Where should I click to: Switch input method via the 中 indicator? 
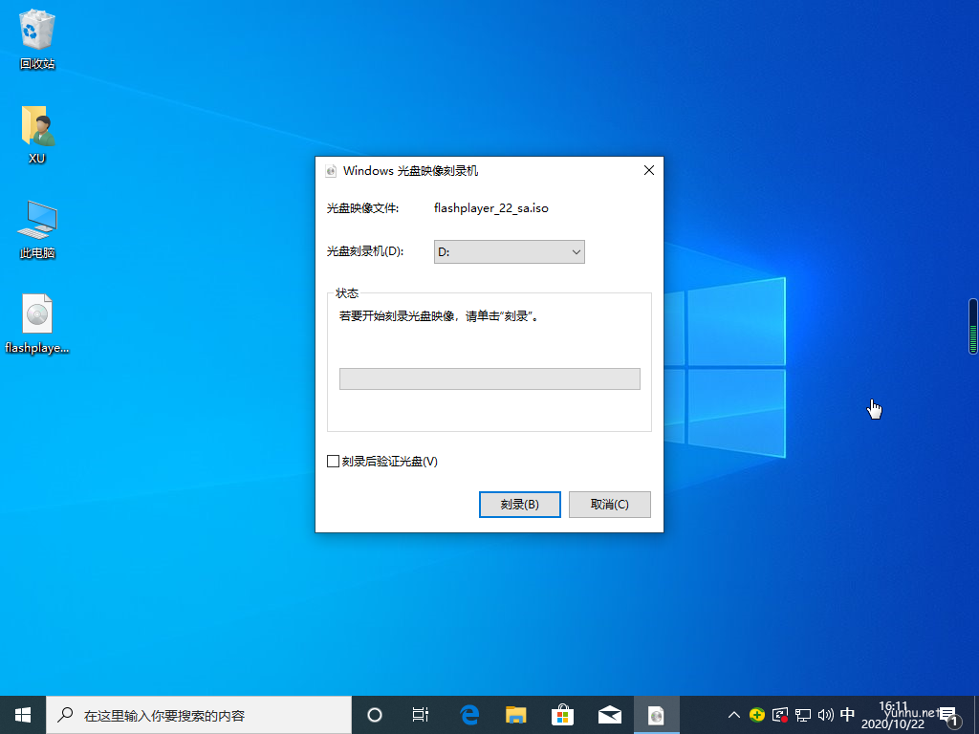coord(847,715)
